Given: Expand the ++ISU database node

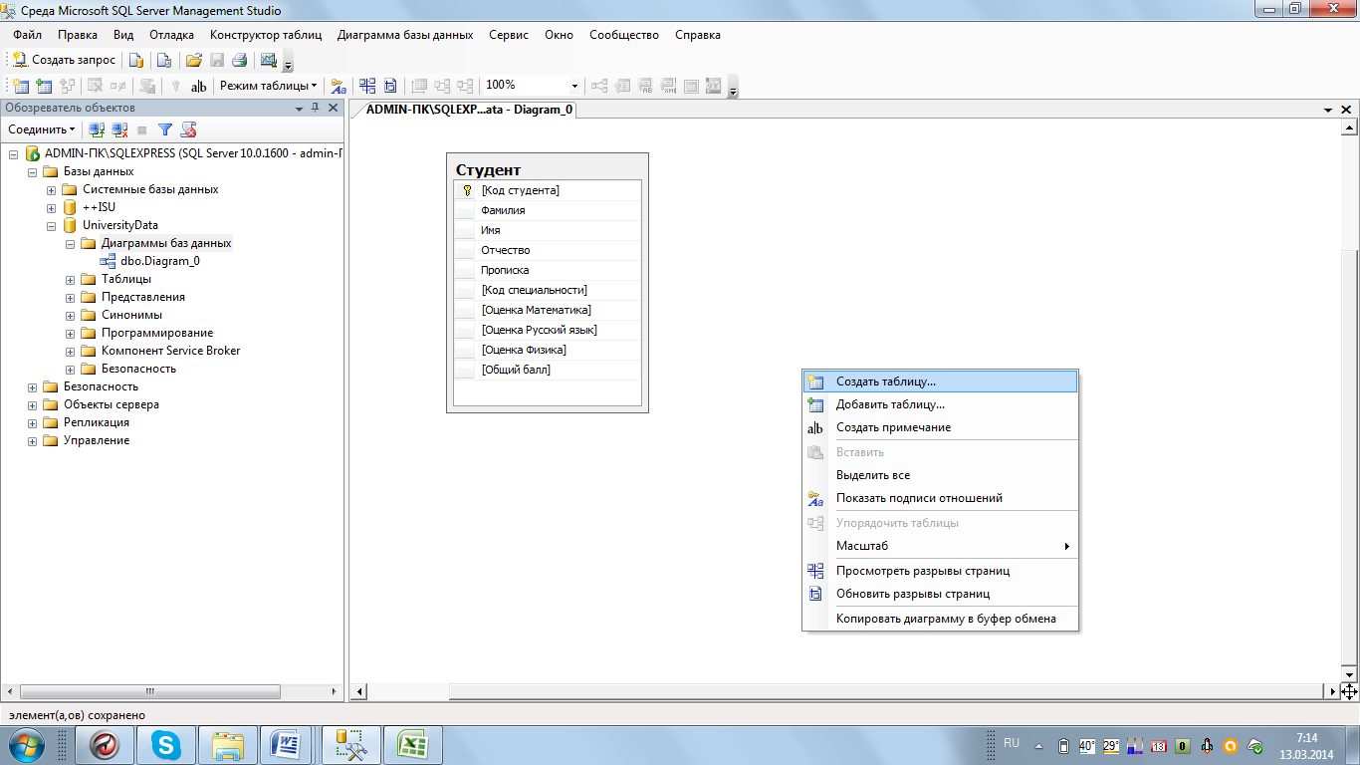Looking at the screenshot, I should point(51,208).
